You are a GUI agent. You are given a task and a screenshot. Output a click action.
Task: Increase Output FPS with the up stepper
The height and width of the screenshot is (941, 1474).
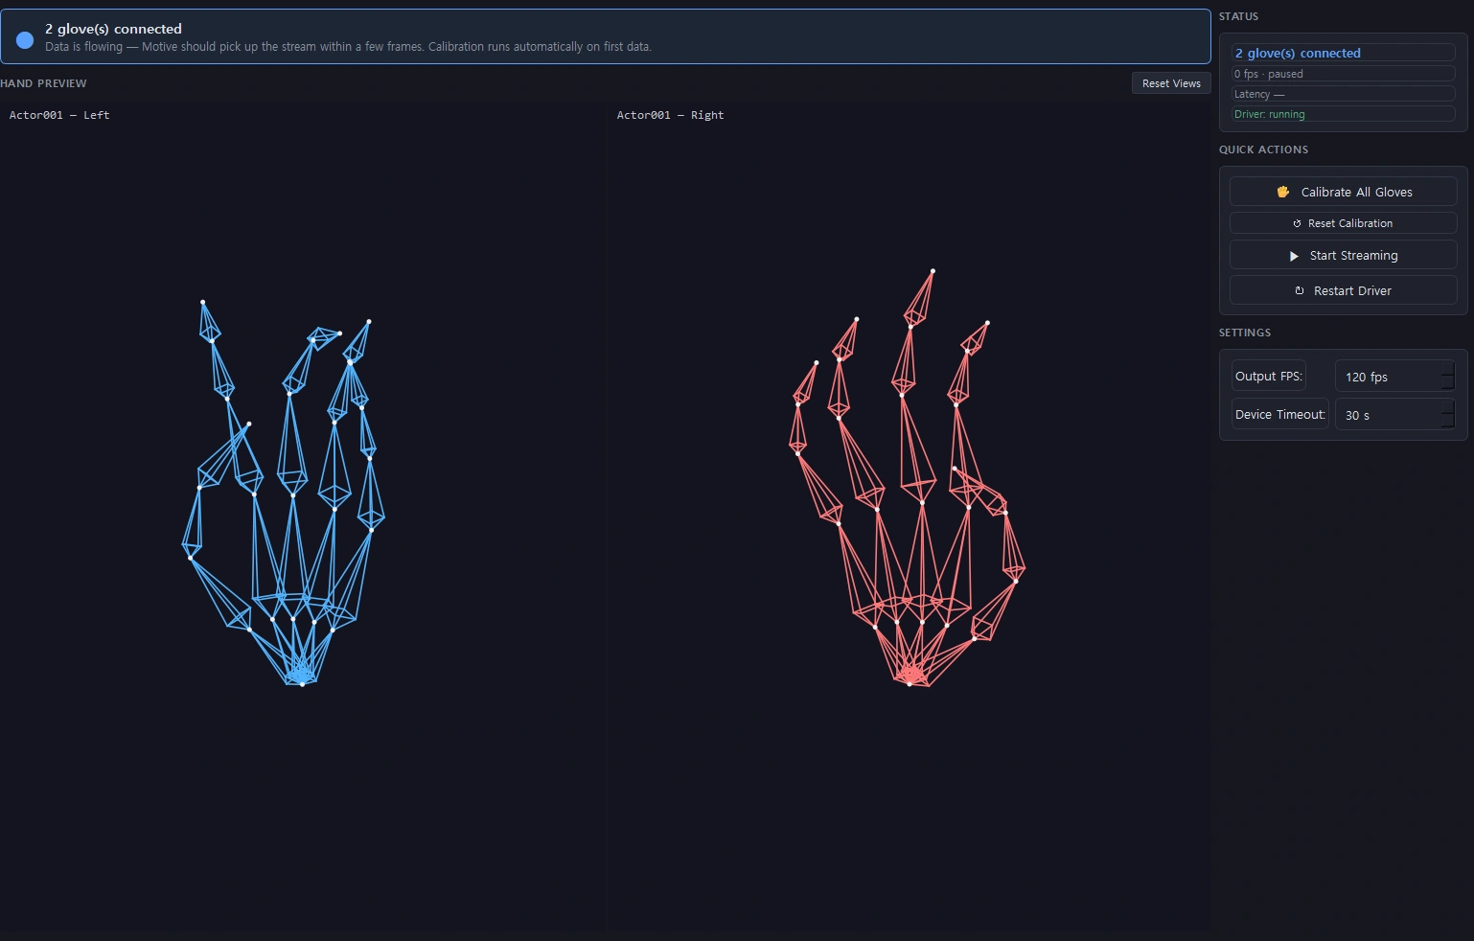(1448, 369)
